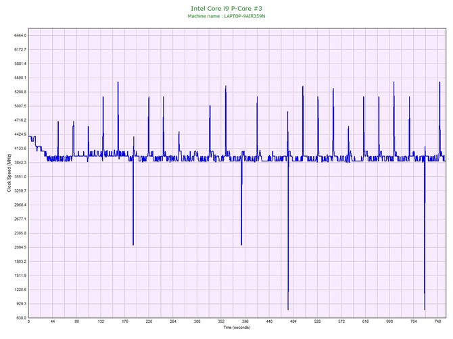Select the 4716.2 y-axis value

click(20, 120)
